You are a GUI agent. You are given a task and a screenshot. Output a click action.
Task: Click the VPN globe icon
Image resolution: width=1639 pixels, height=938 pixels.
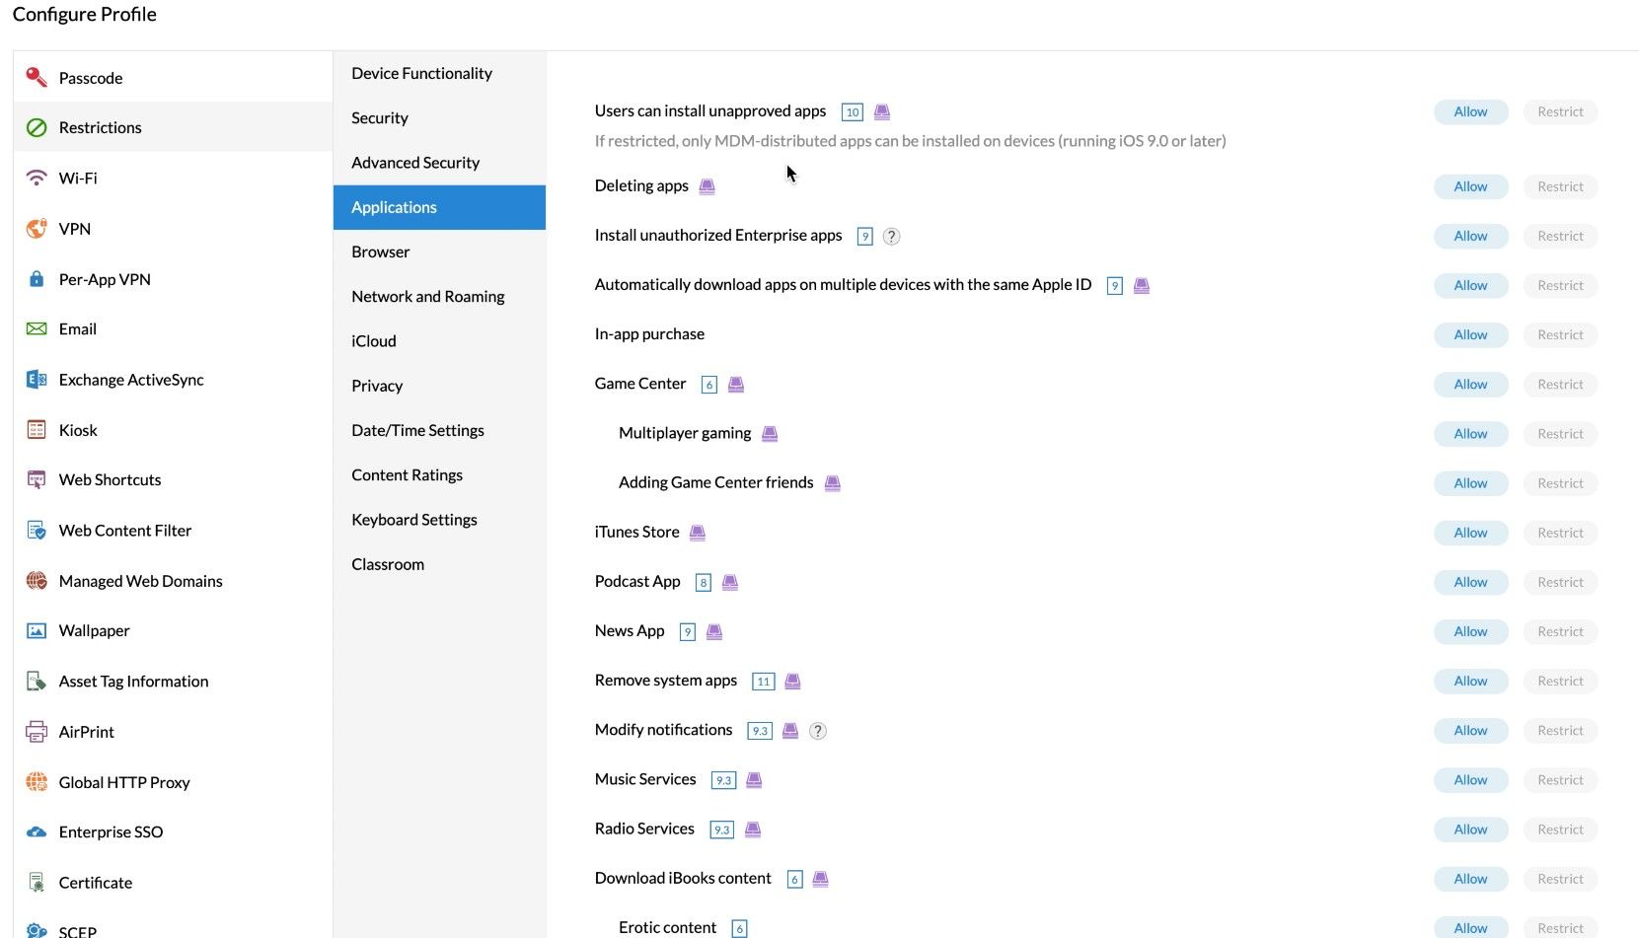coord(37,228)
